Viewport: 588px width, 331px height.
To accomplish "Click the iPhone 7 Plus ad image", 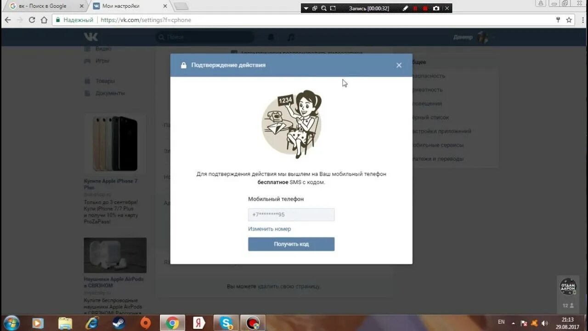I will coord(115,143).
